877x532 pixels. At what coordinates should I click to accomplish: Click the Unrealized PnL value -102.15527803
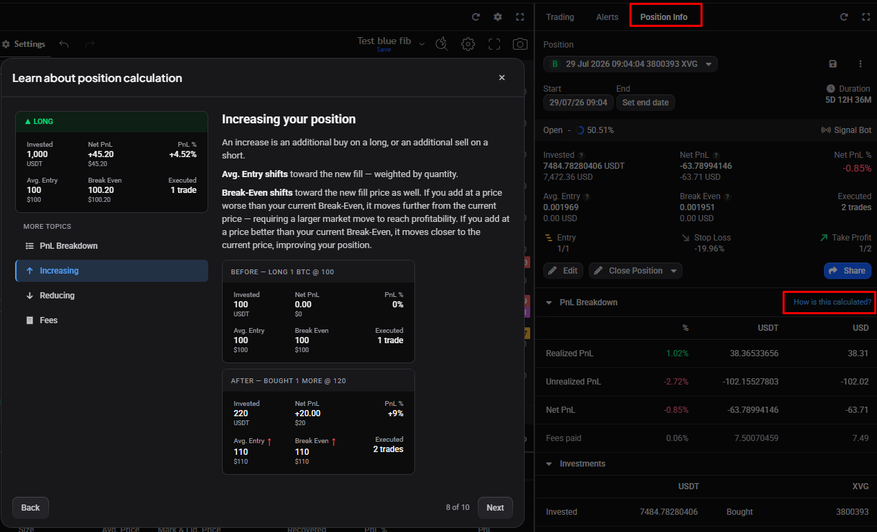tap(752, 382)
